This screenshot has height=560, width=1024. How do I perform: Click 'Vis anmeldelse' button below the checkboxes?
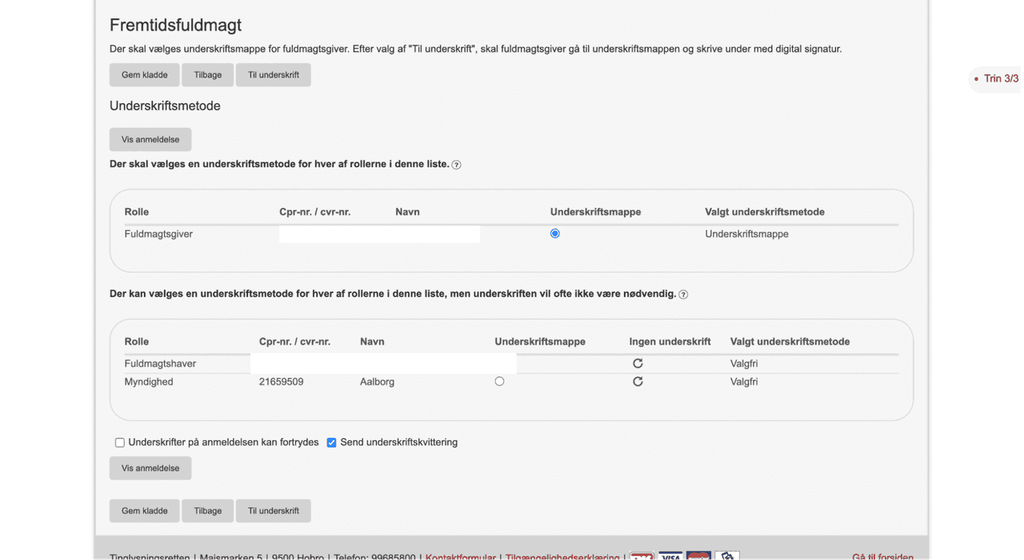click(x=150, y=468)
